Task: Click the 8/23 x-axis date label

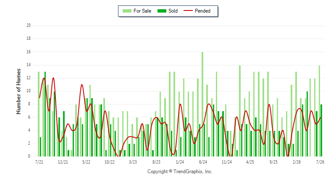Action: pyautogui.click(x=156, y=162)
